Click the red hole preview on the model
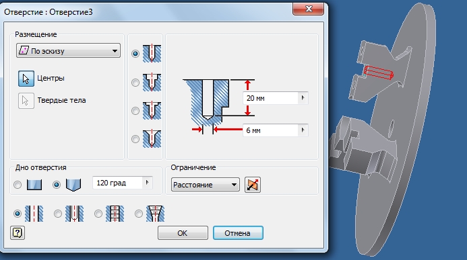The width and height of the screenshot is (467, 260). (x=379, y=72)
